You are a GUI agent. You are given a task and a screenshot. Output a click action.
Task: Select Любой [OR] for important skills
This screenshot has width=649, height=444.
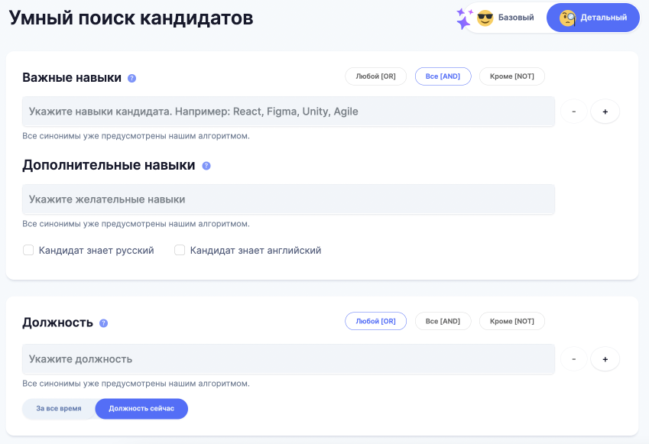click(376, 76)
